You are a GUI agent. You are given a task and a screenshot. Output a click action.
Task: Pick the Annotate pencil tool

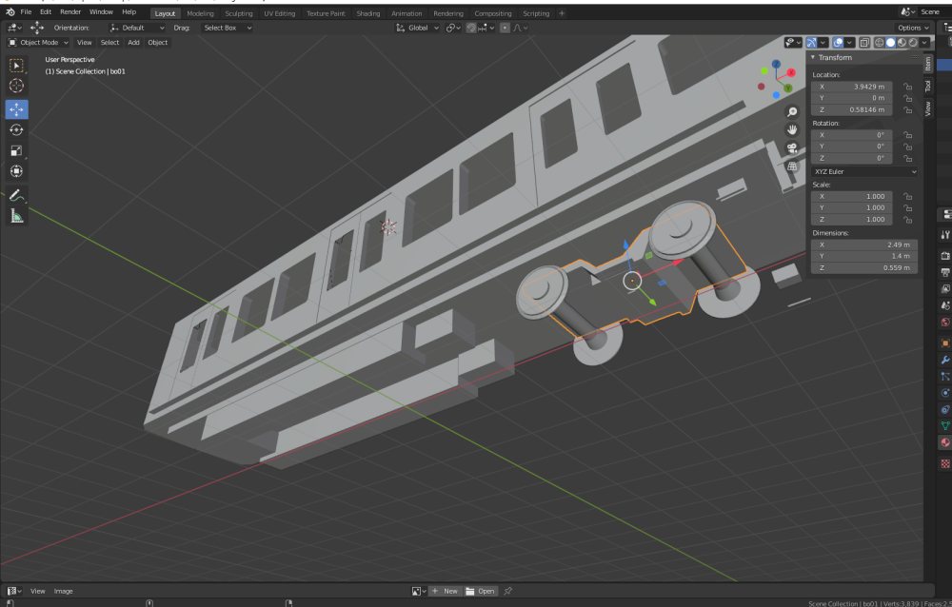16,195
